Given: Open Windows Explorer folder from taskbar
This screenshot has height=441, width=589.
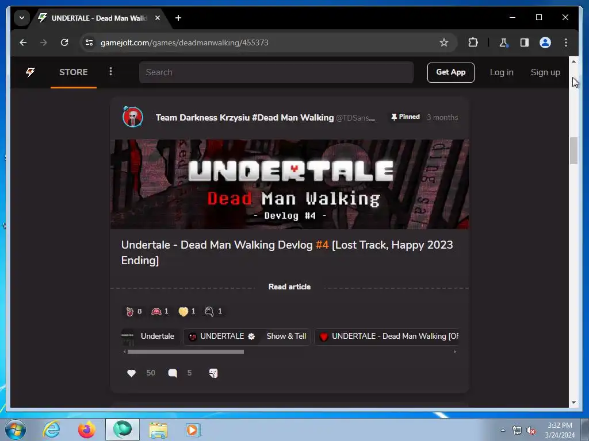Looking at the screenshot, I should (158, 430).
